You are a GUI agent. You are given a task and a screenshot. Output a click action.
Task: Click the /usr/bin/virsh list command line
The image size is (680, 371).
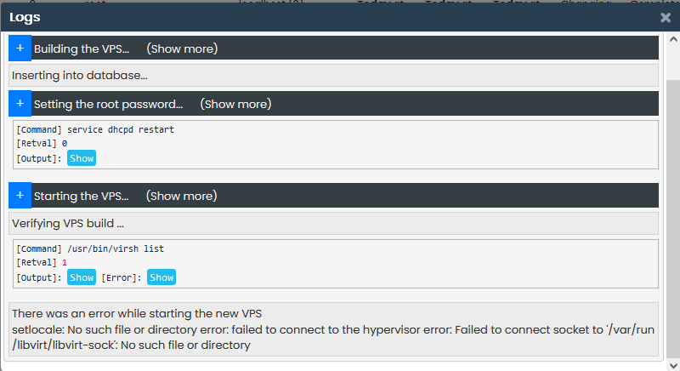pos(90,248)
